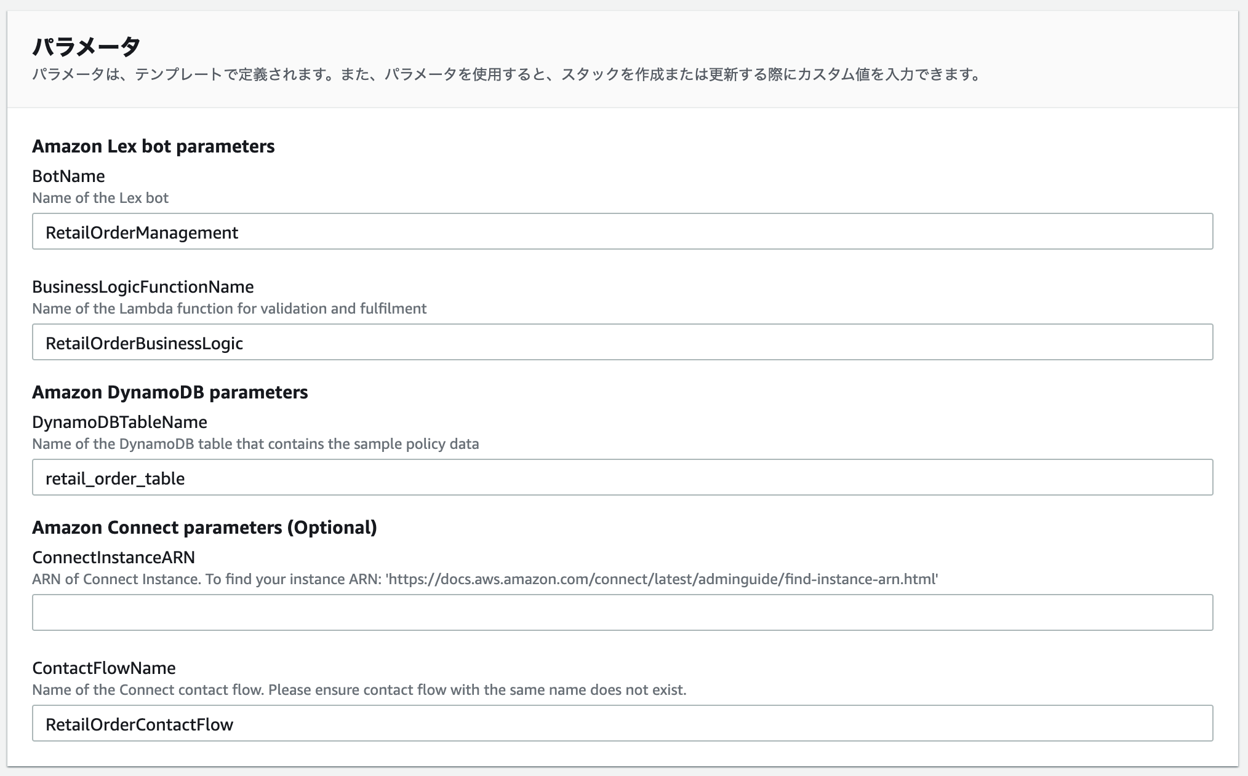Click the Amazon DynamoDB parameters heading
This screenshot has height=776, width=1248.
click(x=170, y=392)
